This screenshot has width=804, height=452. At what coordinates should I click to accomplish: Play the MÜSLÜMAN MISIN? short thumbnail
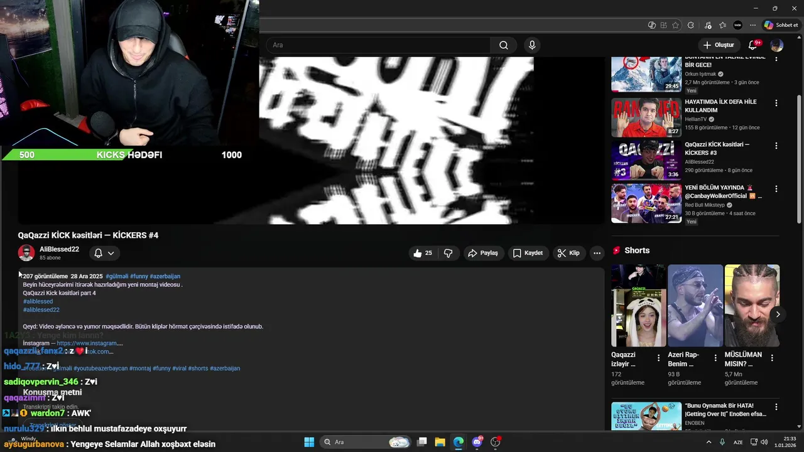click(752, 306)
